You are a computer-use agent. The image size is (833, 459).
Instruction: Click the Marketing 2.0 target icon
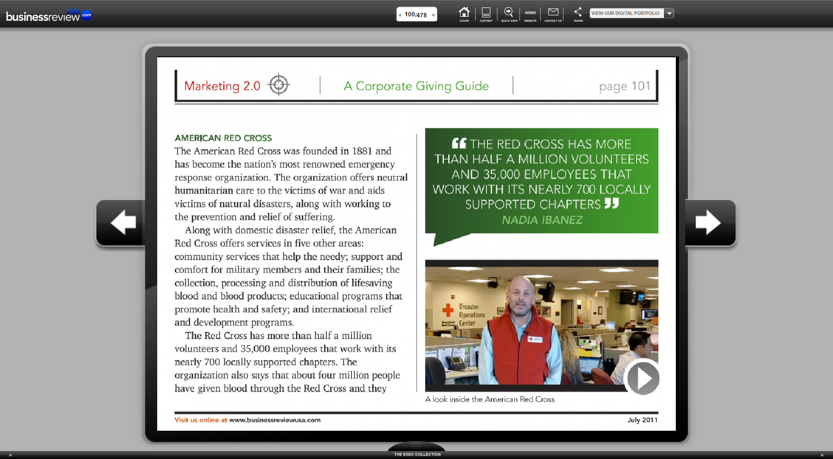(279, 85)
